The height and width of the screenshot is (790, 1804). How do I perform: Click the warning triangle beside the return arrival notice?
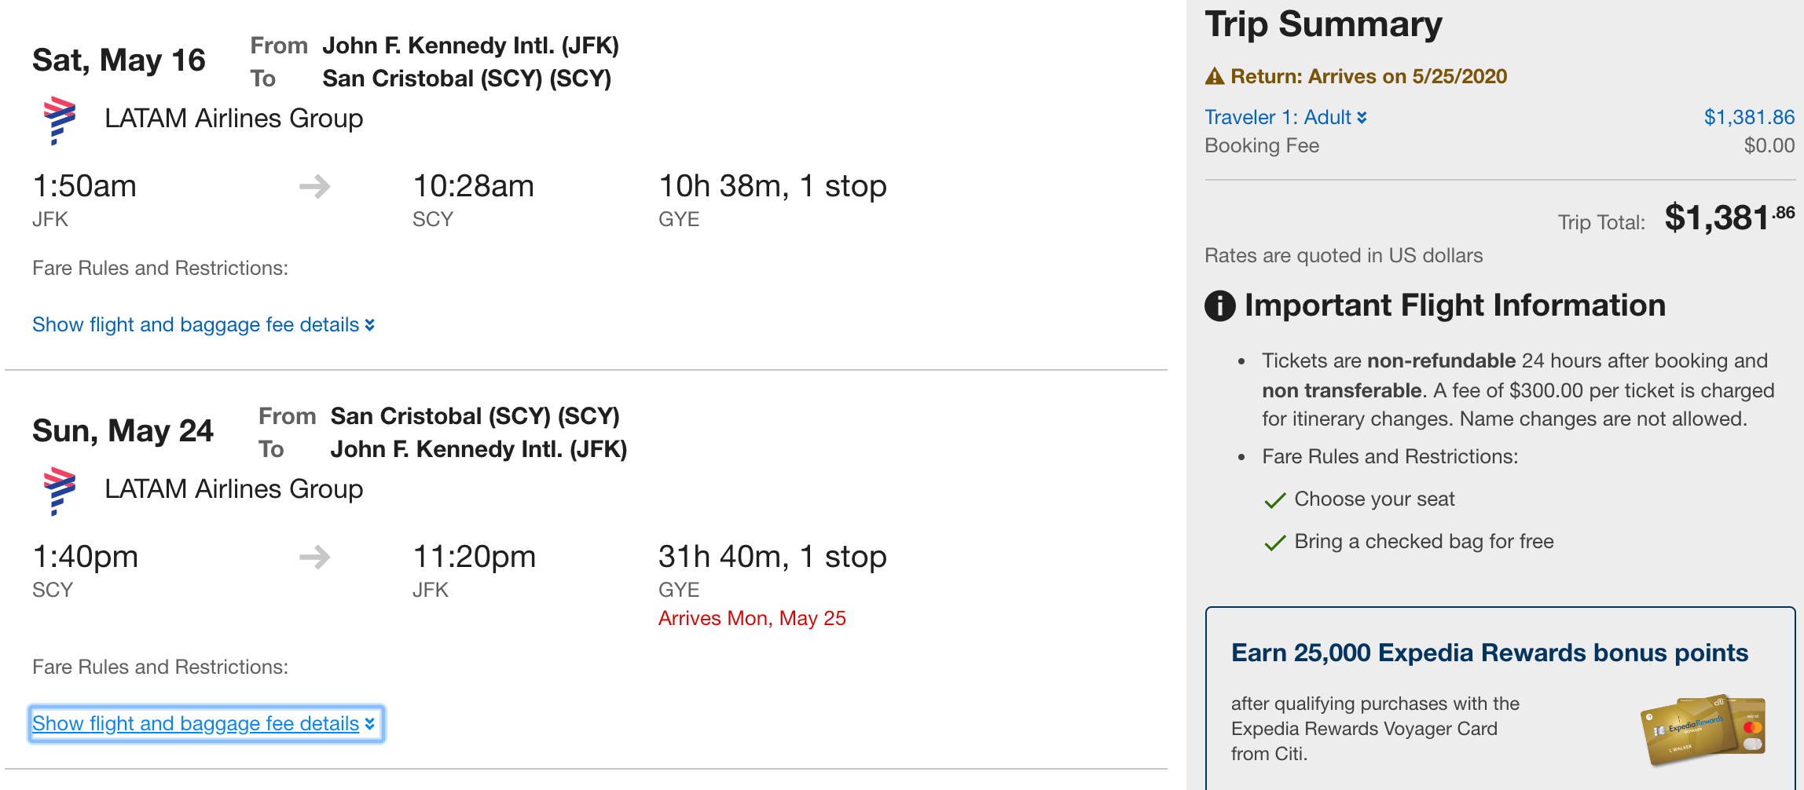pyautogui.click(x=1215, y=76)
